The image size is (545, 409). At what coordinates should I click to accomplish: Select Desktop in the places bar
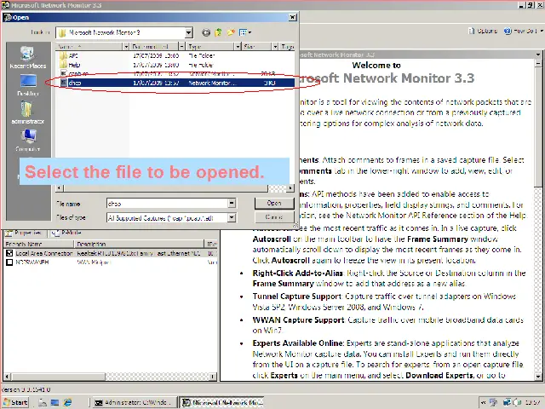click(x=28, y=85)
